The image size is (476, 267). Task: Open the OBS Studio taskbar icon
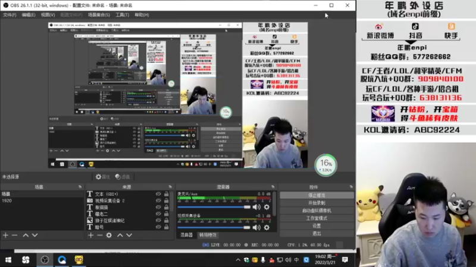[45, 260]
